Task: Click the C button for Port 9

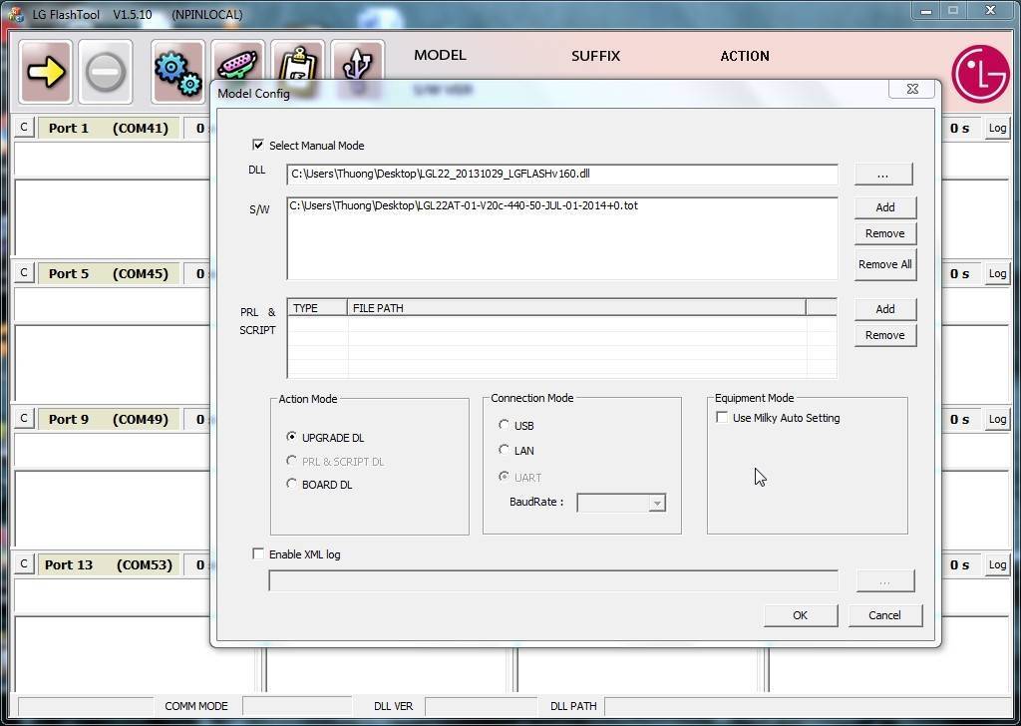Action: pyautogui.click(x=24, y=419)
